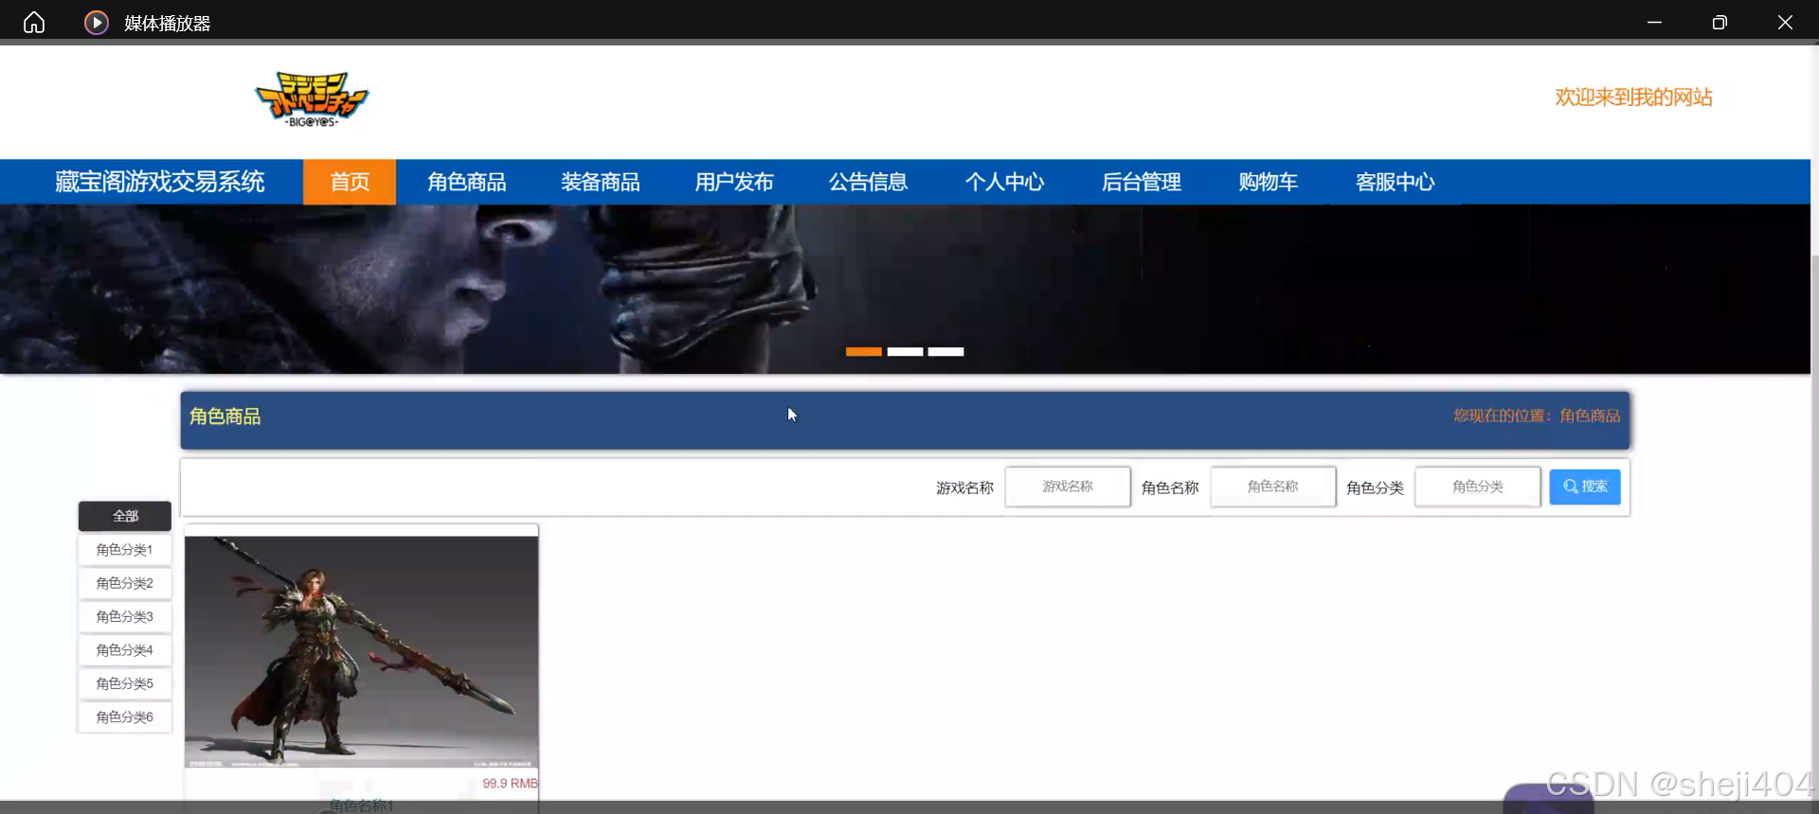Image resolution: width=1819 pixels, height=814 pixels.
Task: Select 角色分类6 in the sidebar
Action: click(x=125, y=717)
